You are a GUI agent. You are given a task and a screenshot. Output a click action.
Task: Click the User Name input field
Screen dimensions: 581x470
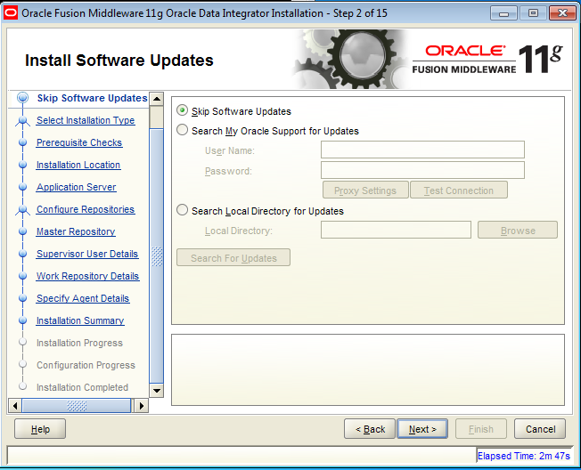(x=422, y=150)
